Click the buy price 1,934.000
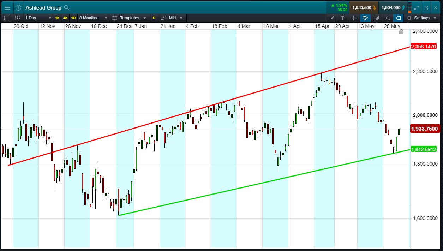The height and width of the screenshot is (251, 443). click(x=393, y=7)
